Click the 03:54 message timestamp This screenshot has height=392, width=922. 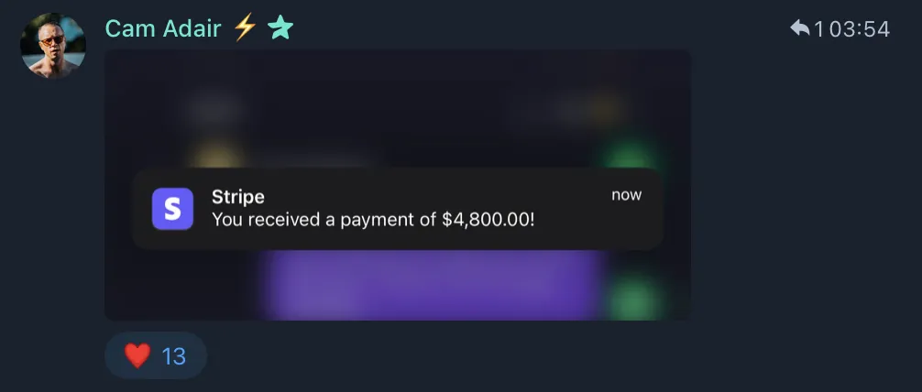pyautogui.click(x=859, y=28)
